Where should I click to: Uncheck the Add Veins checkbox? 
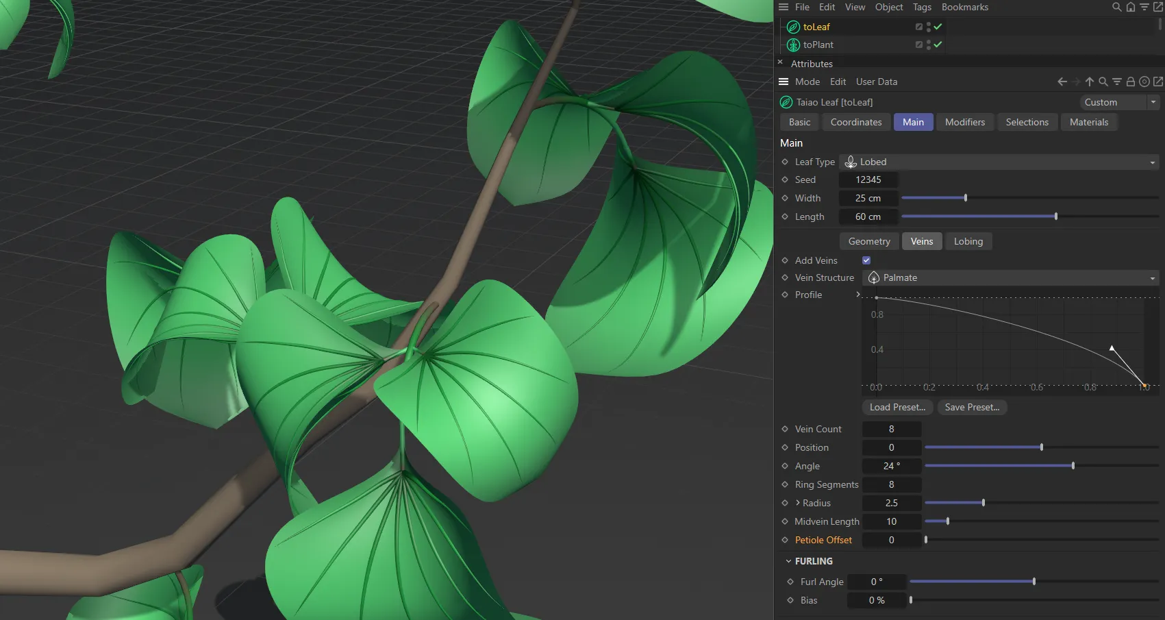866,260
